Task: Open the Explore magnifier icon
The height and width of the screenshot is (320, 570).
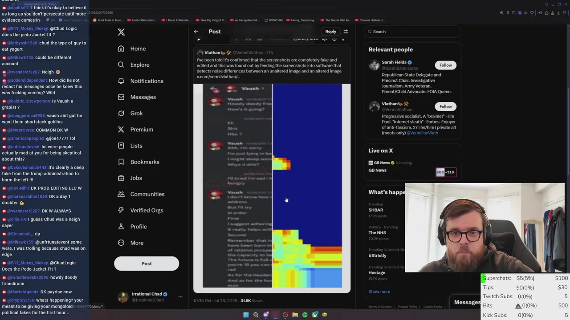Action: [x=121, y=64]
